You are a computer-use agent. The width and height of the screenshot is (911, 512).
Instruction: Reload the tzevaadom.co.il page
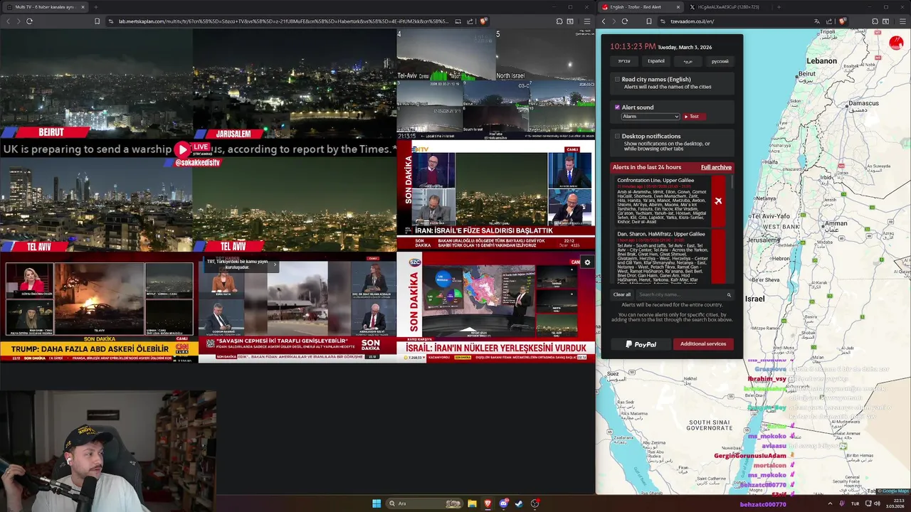click(x=625, y=21)
